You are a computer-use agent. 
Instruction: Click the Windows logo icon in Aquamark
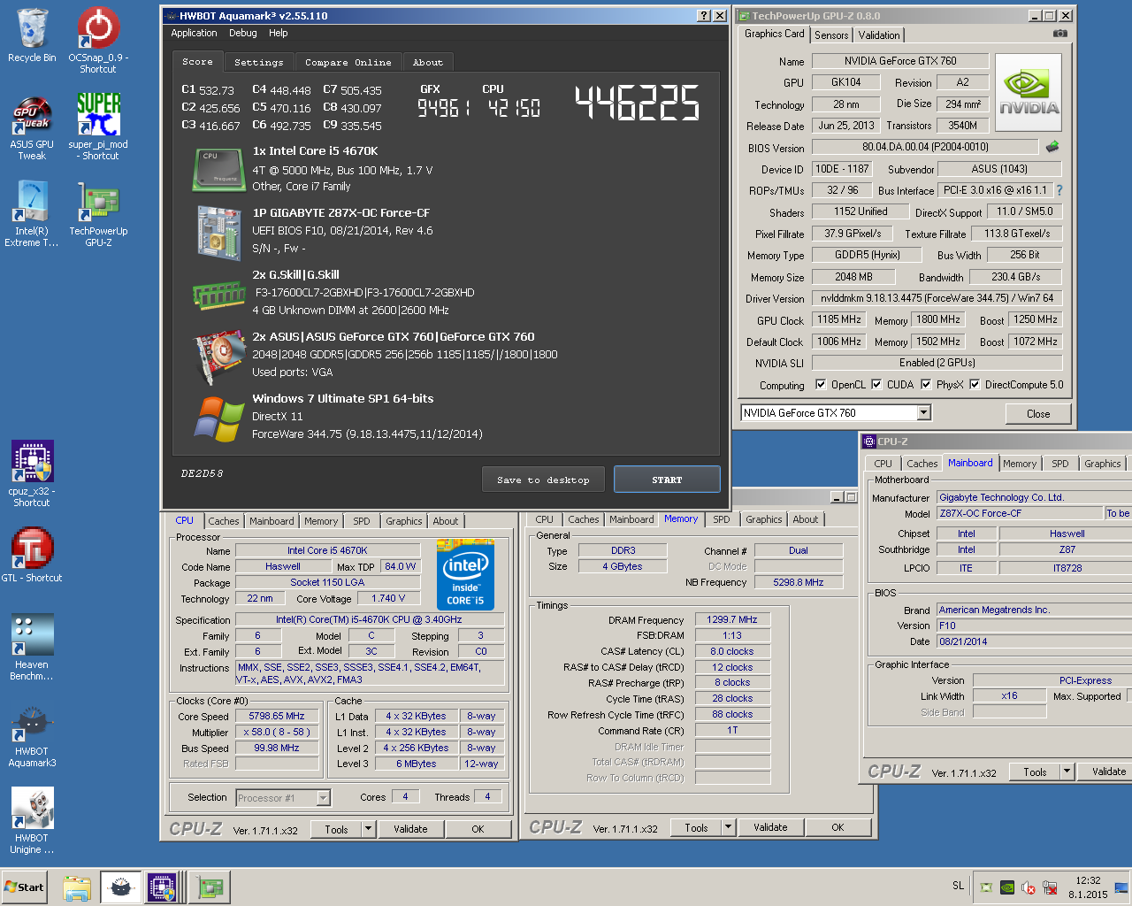point(219,418)
